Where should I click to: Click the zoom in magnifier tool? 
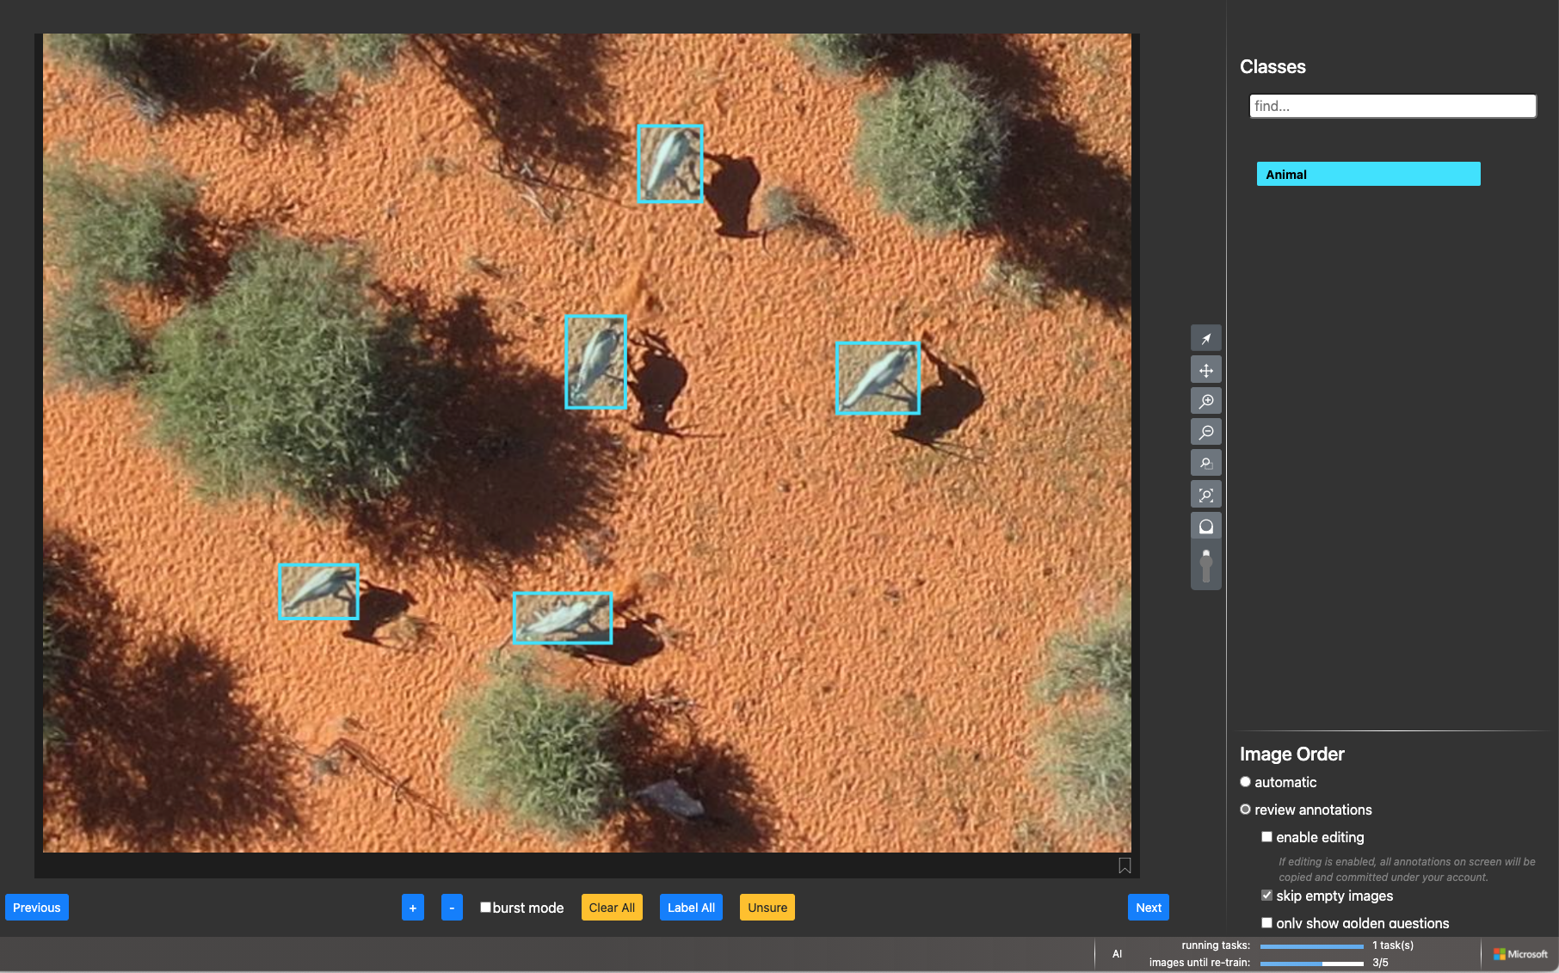click(1205, 401)
